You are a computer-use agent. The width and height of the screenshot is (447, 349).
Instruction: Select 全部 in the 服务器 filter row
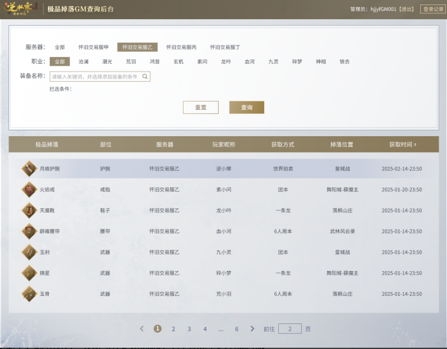[59, 47]
